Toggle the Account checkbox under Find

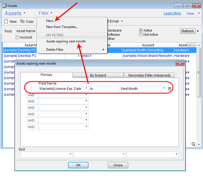[18, 37]
